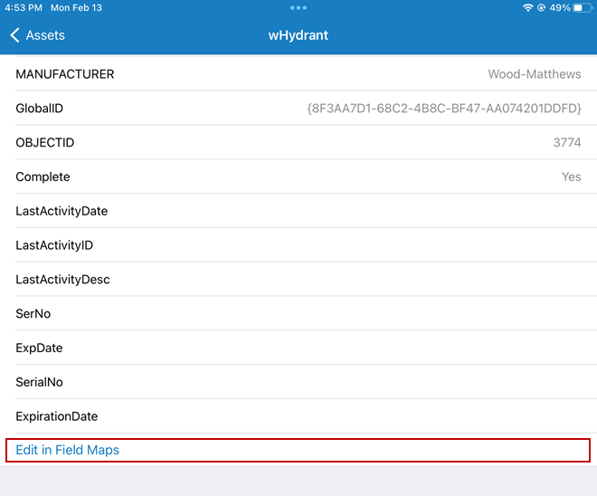Viewport: 597px width, 496px height.
Task: Tap the orientation lock status icon
Action: pos(541,7)
